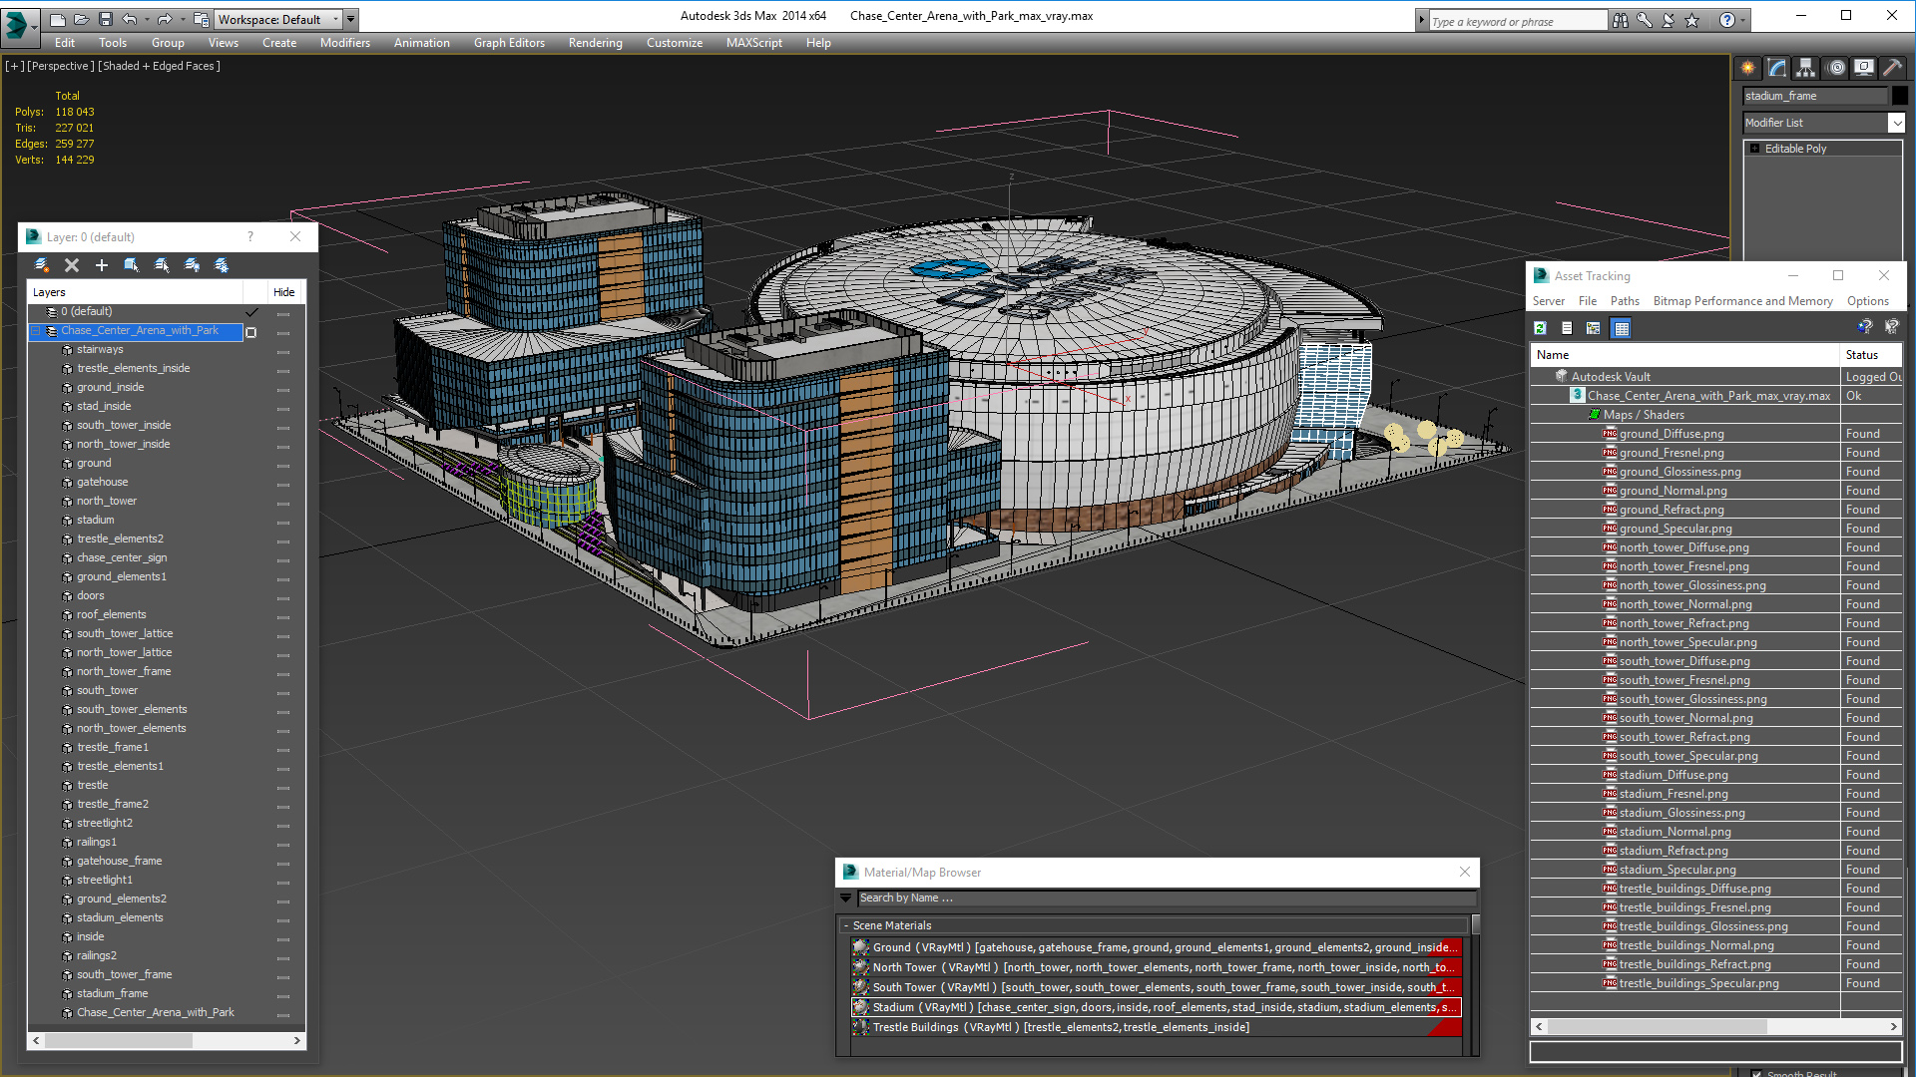The image size is (1916, 1077).
Task: Toggle hide state for ground layer object
Action: point(283,465)
